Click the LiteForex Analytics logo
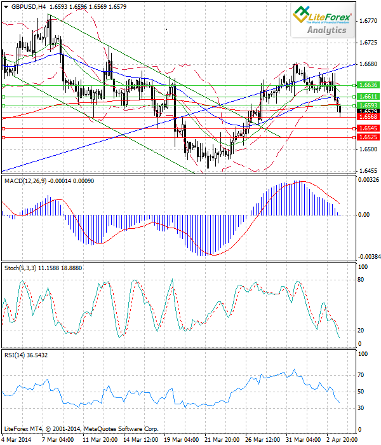381x445 pixels. click(322, 20)
